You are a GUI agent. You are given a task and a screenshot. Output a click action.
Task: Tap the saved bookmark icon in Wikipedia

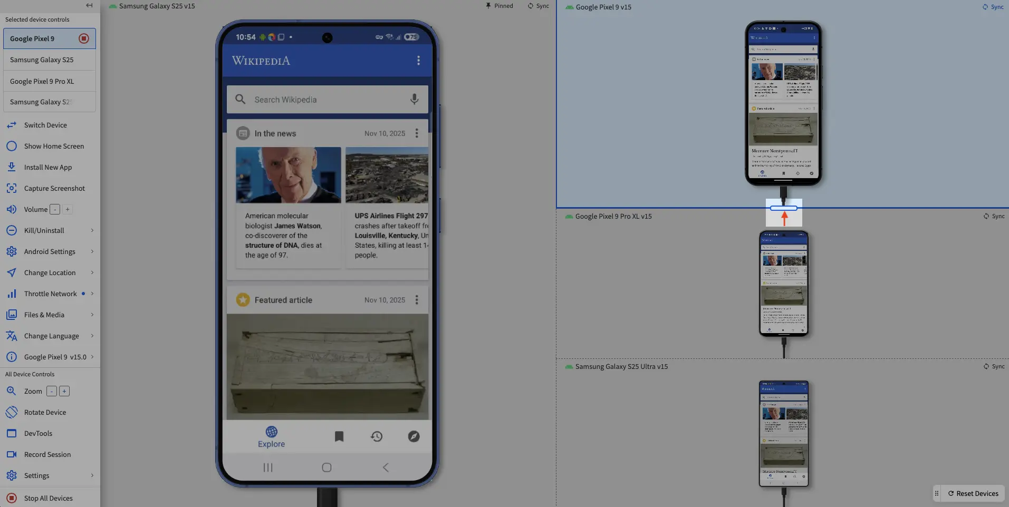click(339, 436)
